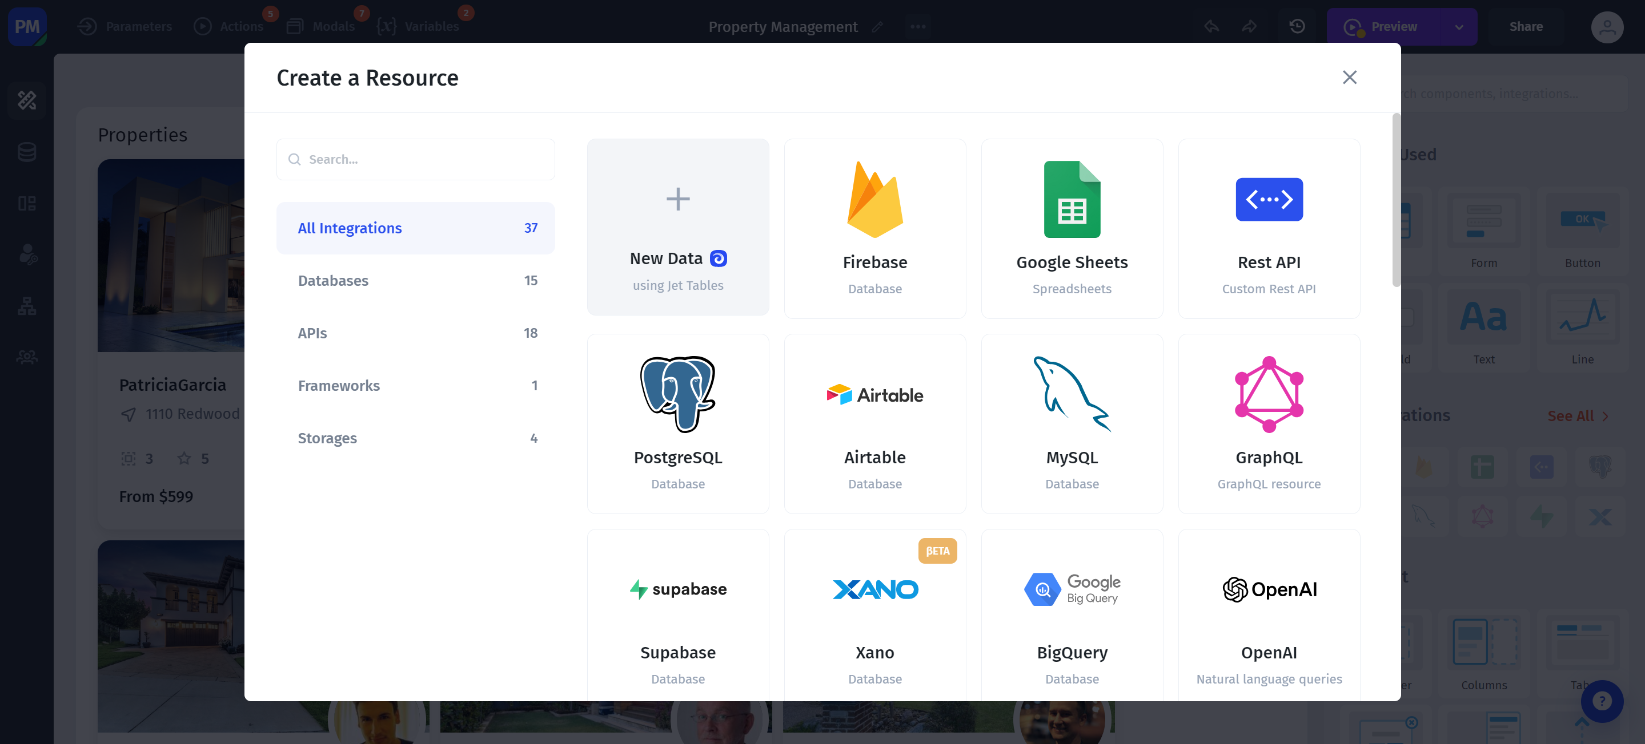1645x744 pixels.
Task: Choose the Google Sheets integration card
Action: (1072, 228)
